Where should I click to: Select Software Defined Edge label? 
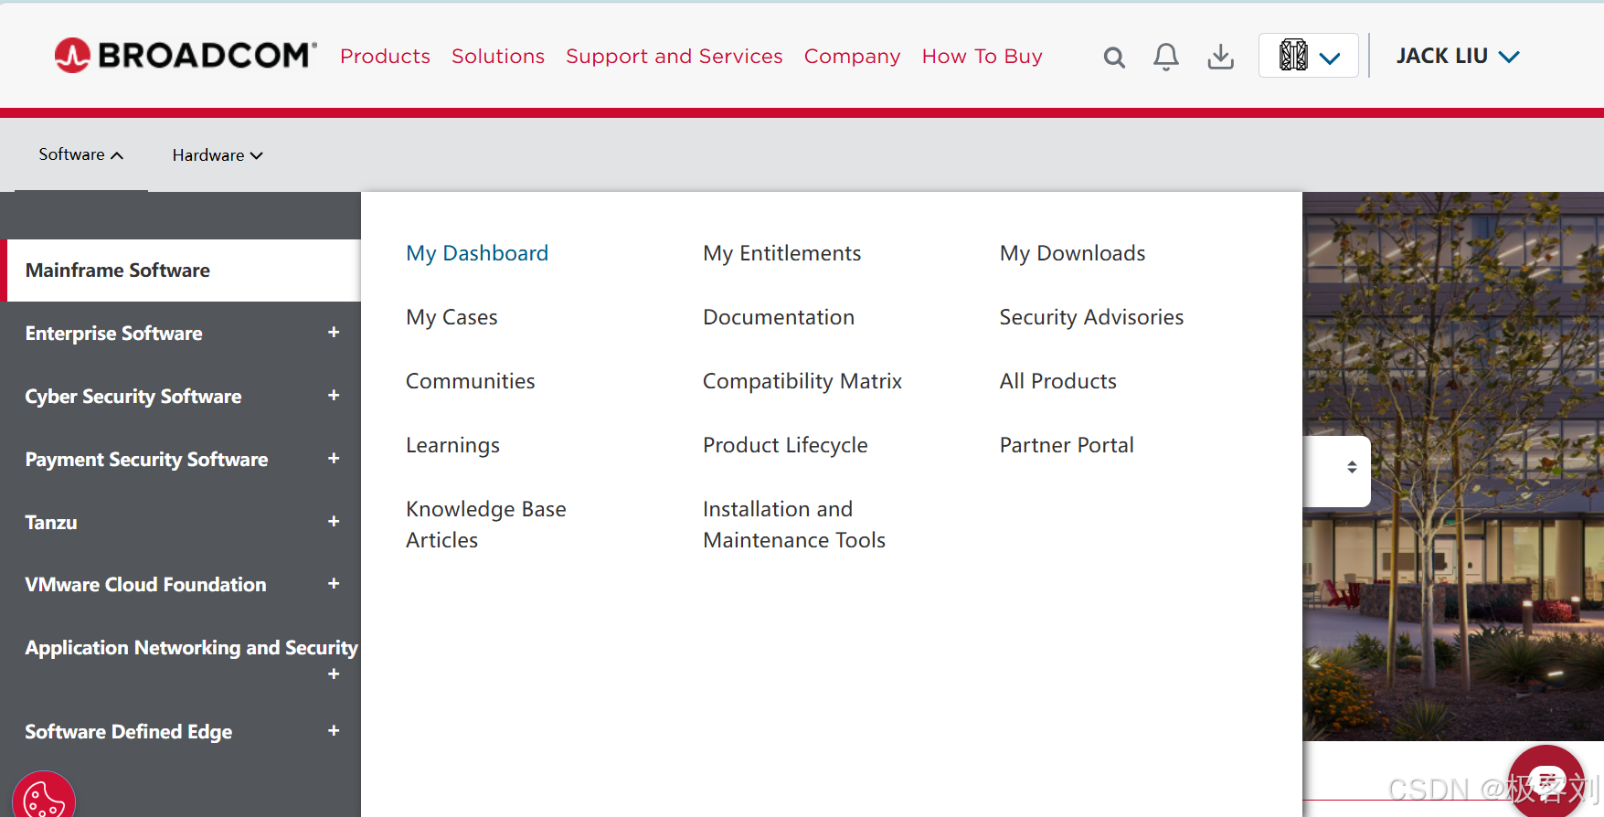[128, 732]
